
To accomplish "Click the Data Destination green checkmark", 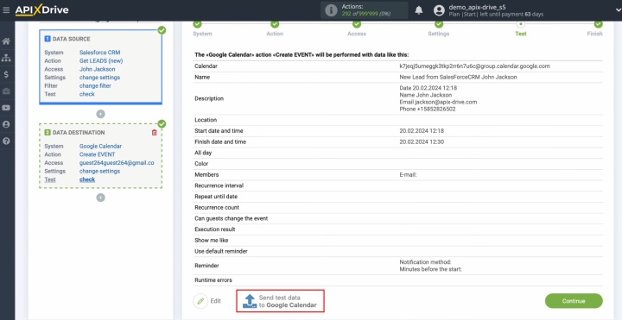I will point(162,124).
